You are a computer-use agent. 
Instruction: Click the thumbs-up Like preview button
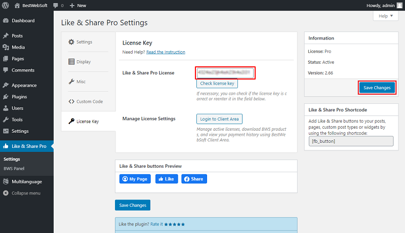[x=167, y=179]
